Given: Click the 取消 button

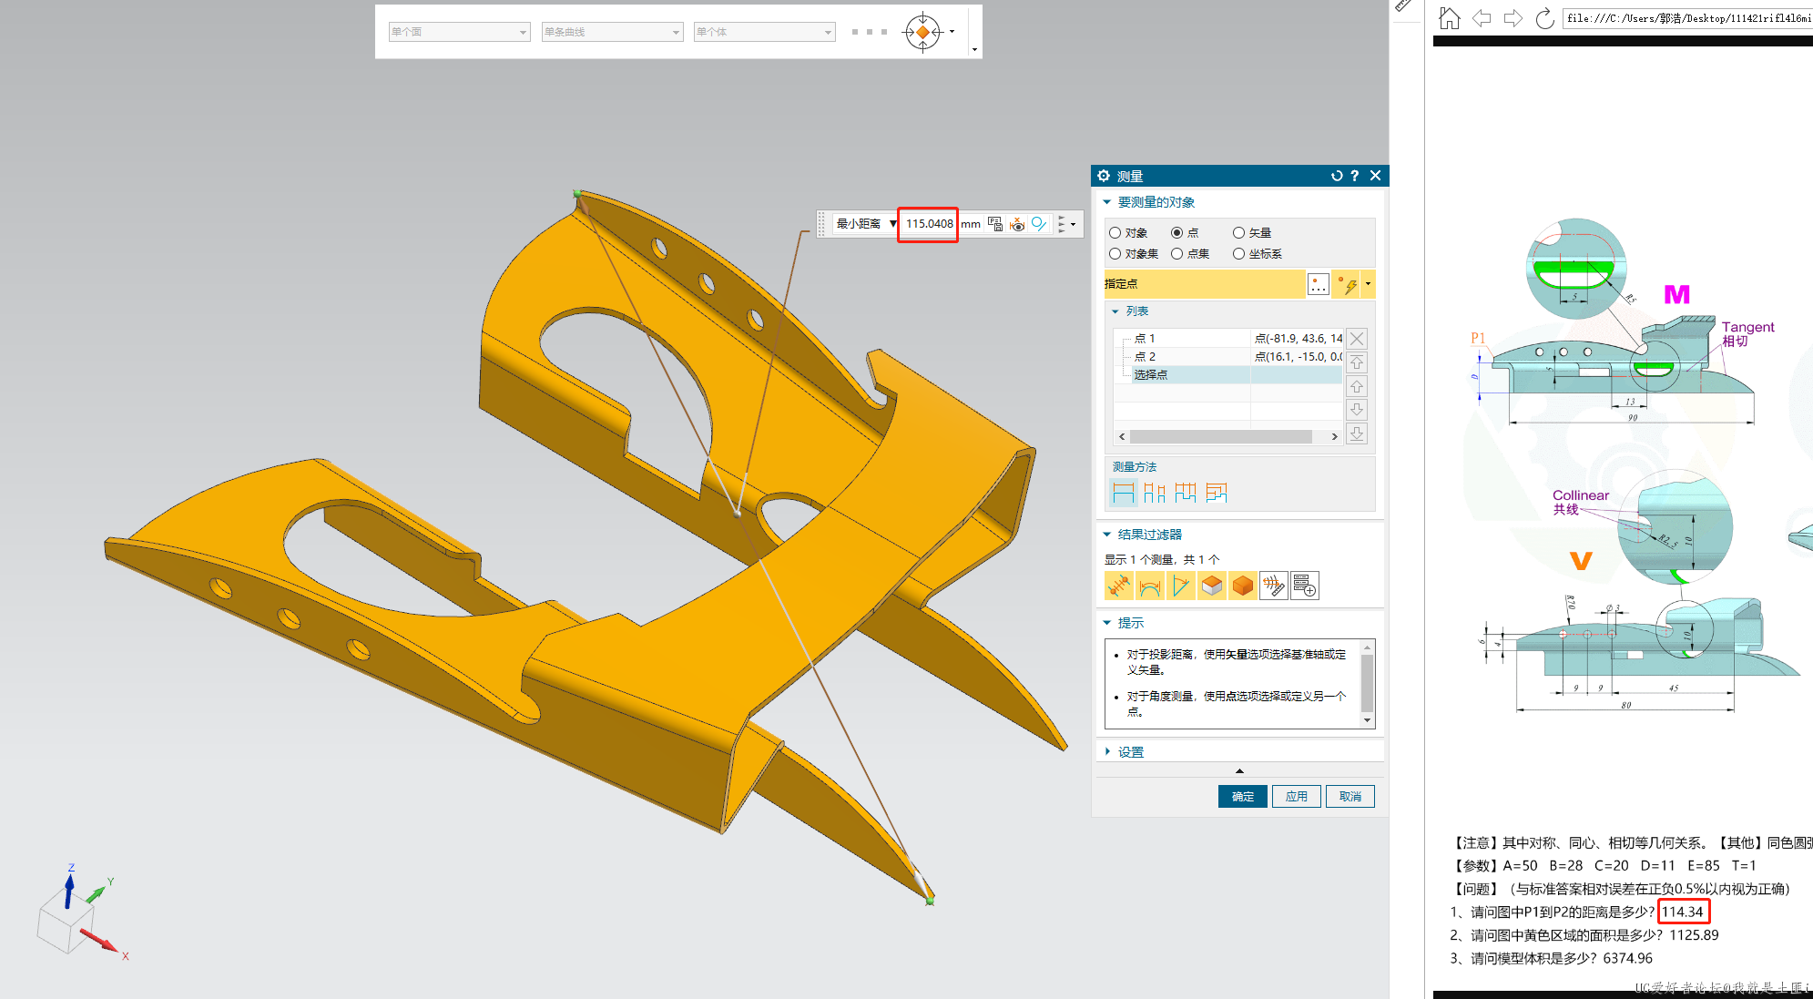Looking at the screenshot, I should coord(1350,797).
